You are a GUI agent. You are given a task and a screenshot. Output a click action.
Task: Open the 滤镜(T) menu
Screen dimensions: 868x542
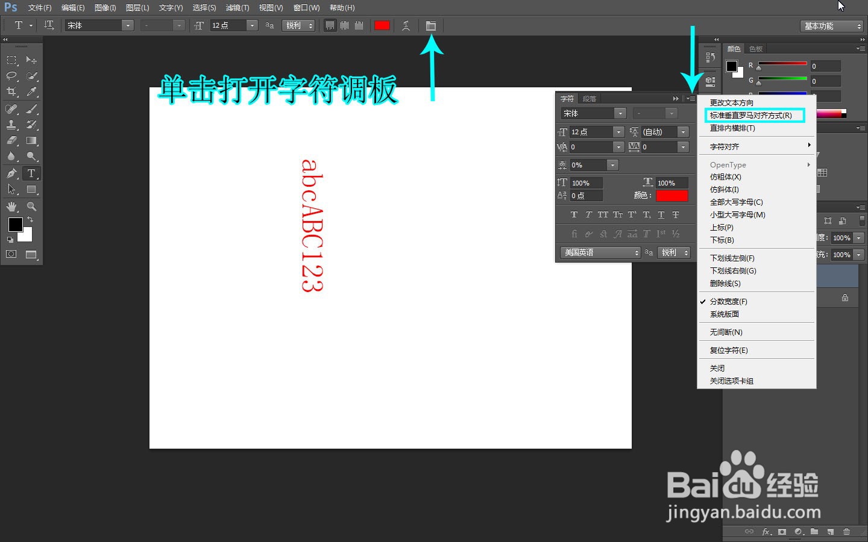[237, 8]
